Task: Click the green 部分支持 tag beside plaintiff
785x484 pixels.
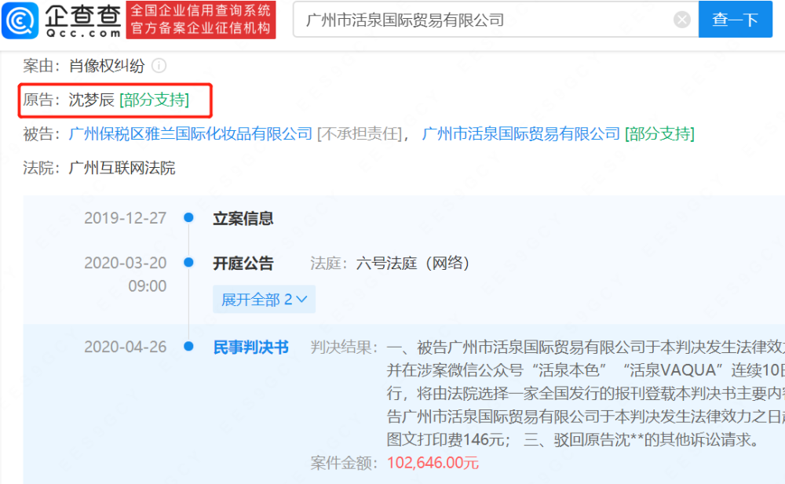Action: click(154, 100)
